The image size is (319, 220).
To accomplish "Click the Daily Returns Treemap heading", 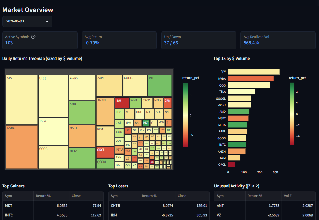I will (42, 59).
